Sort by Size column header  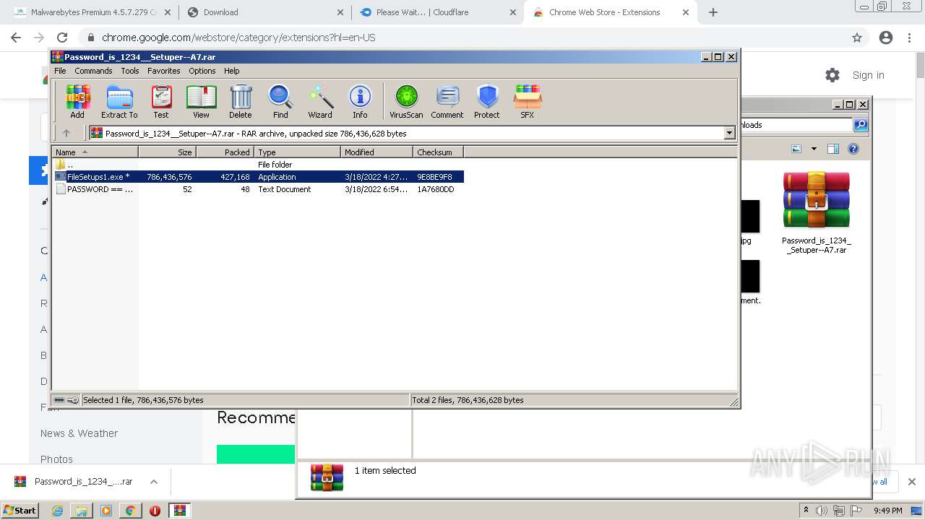pos(167,152)
